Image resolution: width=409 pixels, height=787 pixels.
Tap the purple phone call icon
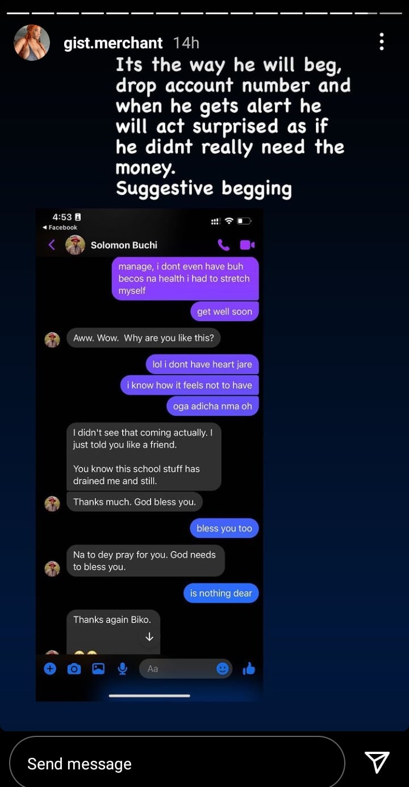tap(224, 245)
